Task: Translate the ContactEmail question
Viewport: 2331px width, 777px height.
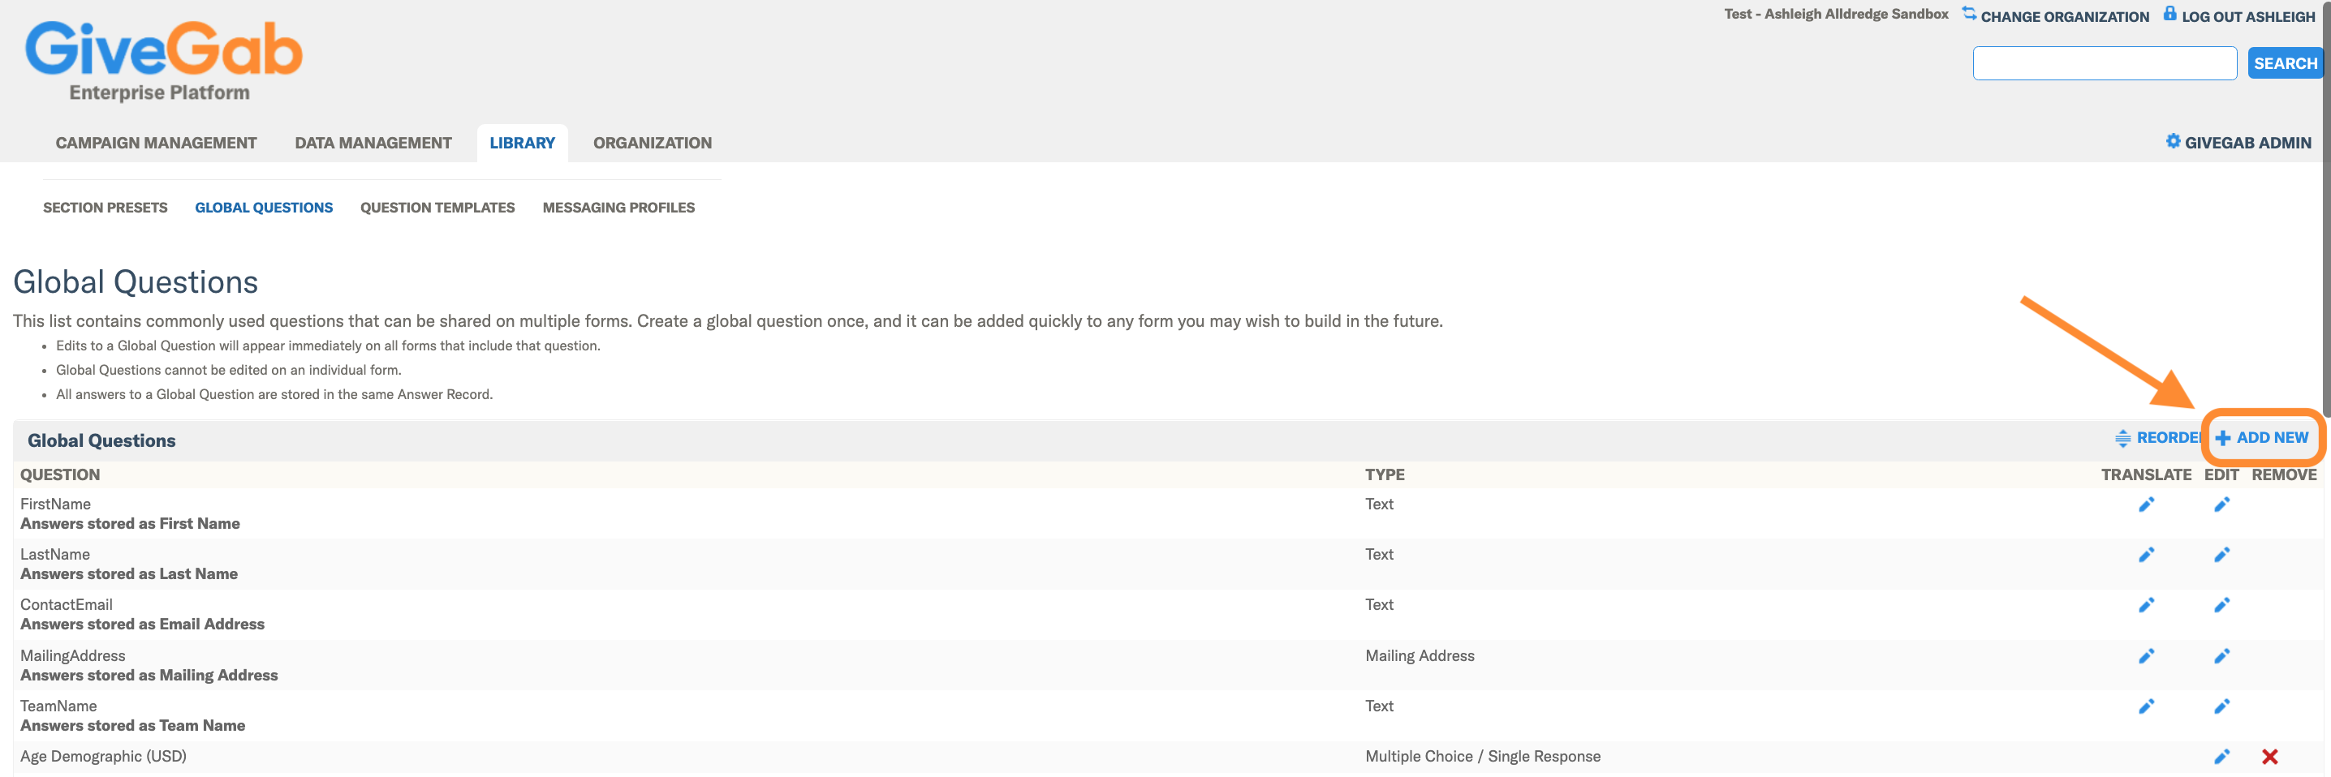Action: (x=2145, y=605)
